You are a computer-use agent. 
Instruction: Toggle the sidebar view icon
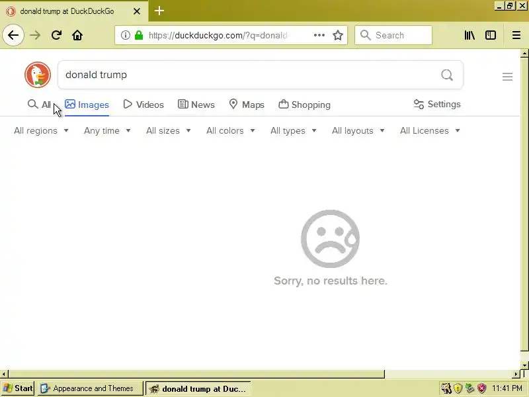click(491, 35)
